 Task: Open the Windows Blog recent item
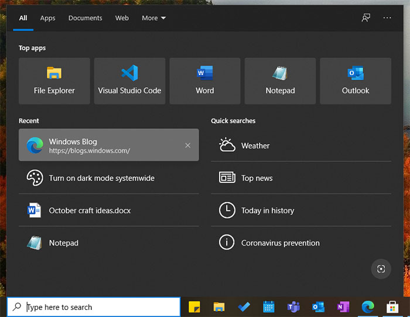click(x=109, y=145)
